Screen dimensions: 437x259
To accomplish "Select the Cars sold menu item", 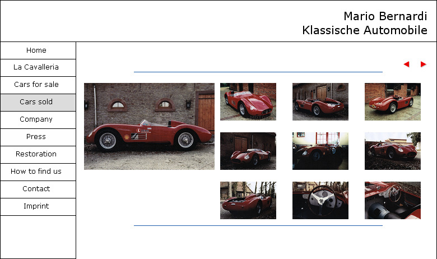I will [38, 103].
